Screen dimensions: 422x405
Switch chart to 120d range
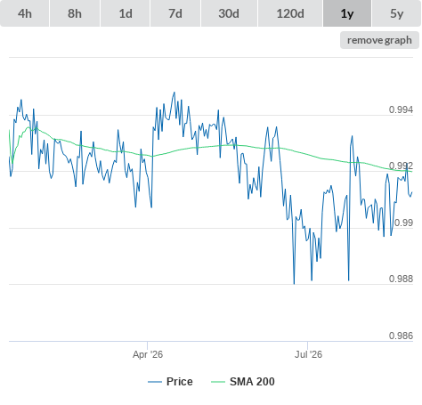[x=290, y=13]
